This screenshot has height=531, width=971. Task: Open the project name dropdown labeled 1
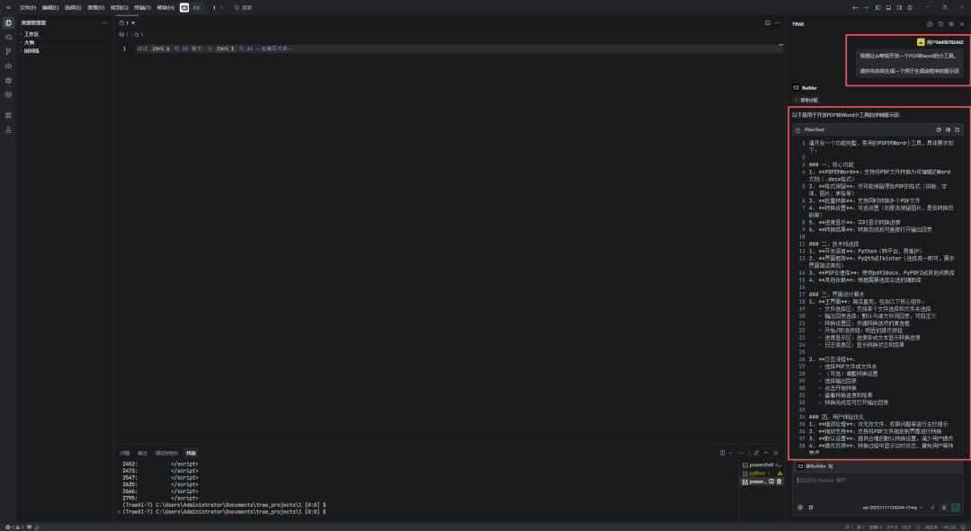[x=218, y=7]
